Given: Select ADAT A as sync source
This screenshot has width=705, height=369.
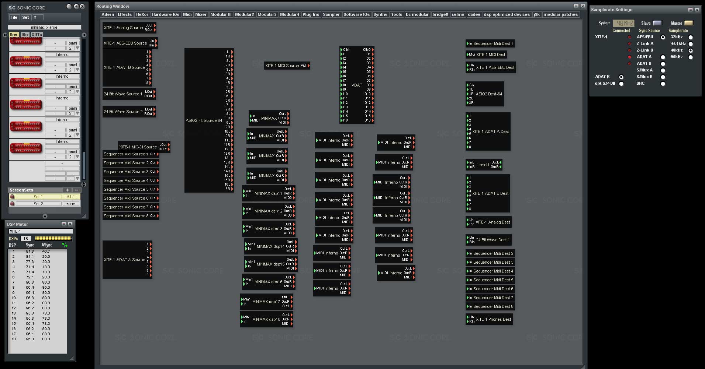Looking at the screenshot, I should tap(663, 57).
